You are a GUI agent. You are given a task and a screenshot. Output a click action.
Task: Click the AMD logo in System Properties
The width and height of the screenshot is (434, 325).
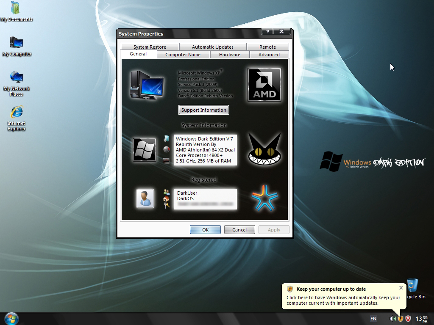click(264, 85)
